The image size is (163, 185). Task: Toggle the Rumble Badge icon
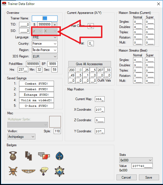44,156
